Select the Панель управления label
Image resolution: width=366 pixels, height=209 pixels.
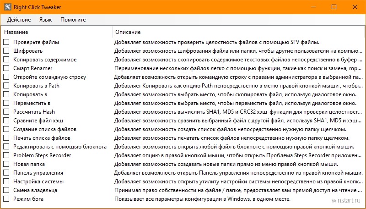[x=38, y=173]
